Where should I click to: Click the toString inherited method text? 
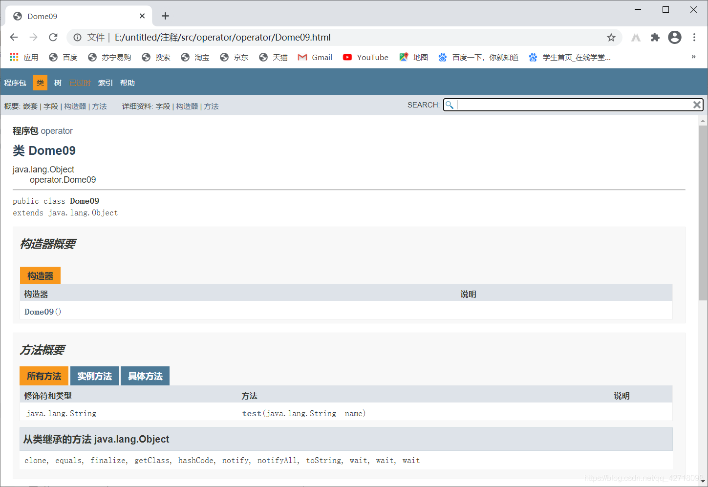tap(323, 460)
